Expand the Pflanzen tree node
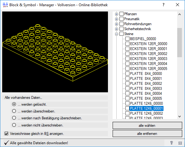185x147 pixels. tap(116, 14)
